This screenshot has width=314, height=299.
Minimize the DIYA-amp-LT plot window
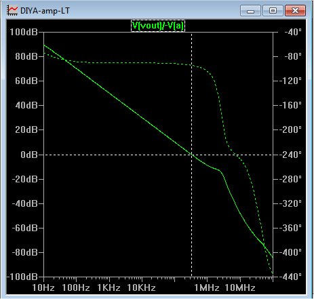click(x=250, y=11)
